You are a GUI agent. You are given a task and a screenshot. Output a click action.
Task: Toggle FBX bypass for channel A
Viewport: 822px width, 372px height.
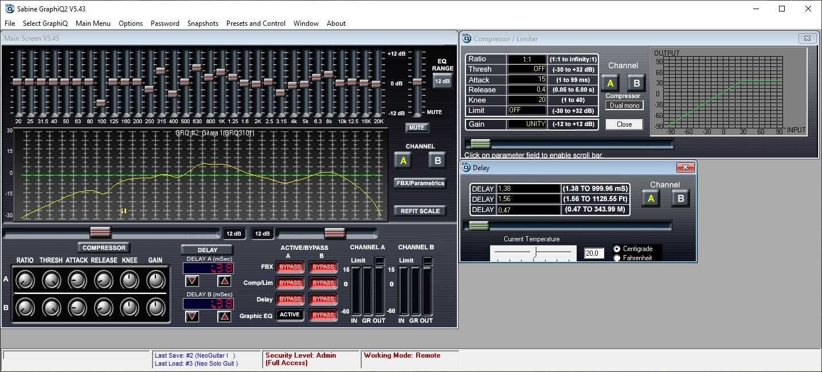(290, 267)
